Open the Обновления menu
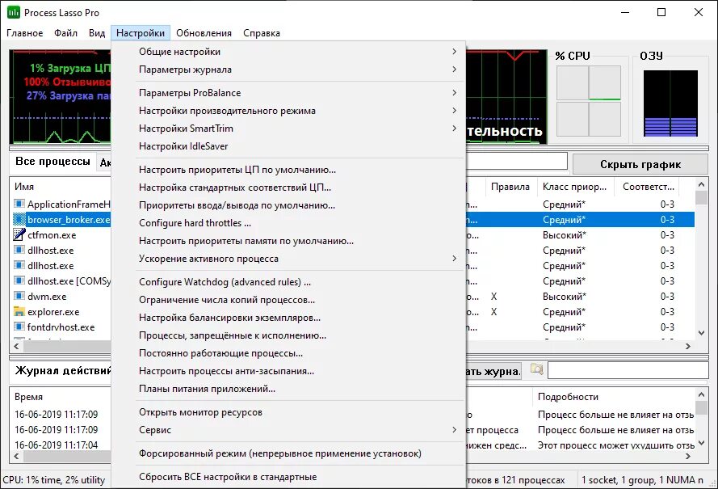This screenshot has height=489, width=718. click(x=204, y=33)
